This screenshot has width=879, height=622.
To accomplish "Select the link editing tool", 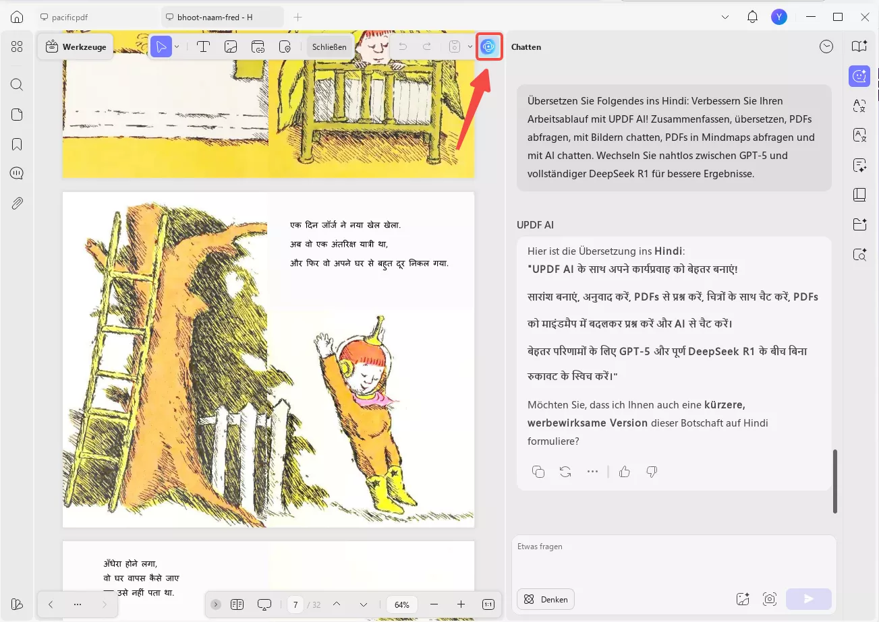I will pyautogui.click(x=258, y=46).
